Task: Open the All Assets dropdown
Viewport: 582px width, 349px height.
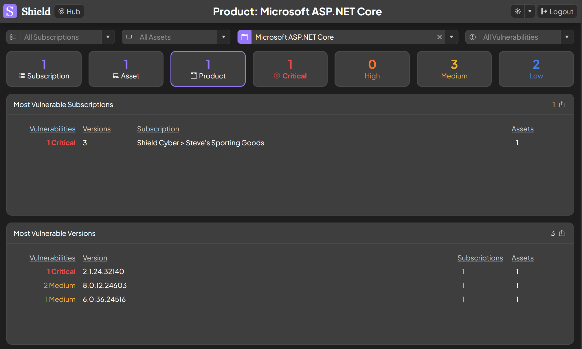Action: [223, 37]
